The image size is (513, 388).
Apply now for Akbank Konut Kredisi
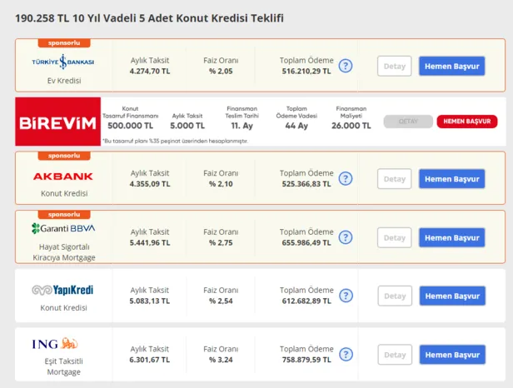click(x=452, y=179)
